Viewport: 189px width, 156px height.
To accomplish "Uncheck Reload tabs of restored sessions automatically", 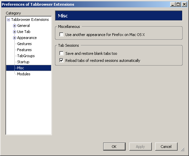I will pyautogui.click(x=61, y=60).
